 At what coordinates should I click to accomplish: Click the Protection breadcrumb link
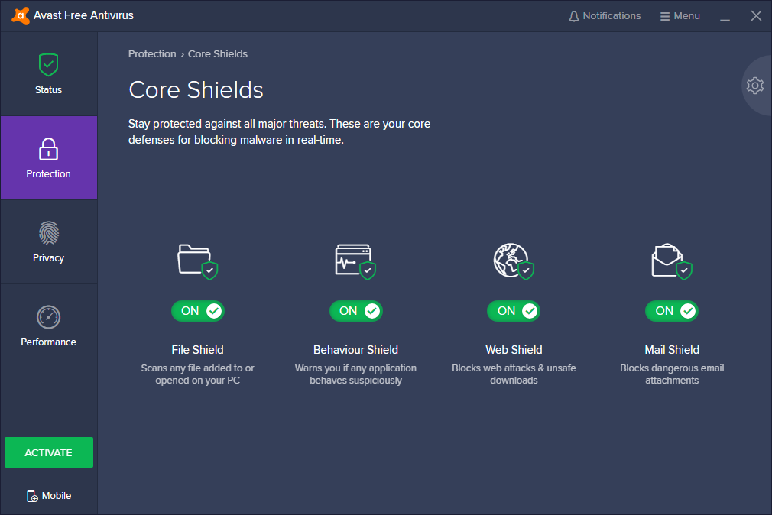(x=152, y=54)
